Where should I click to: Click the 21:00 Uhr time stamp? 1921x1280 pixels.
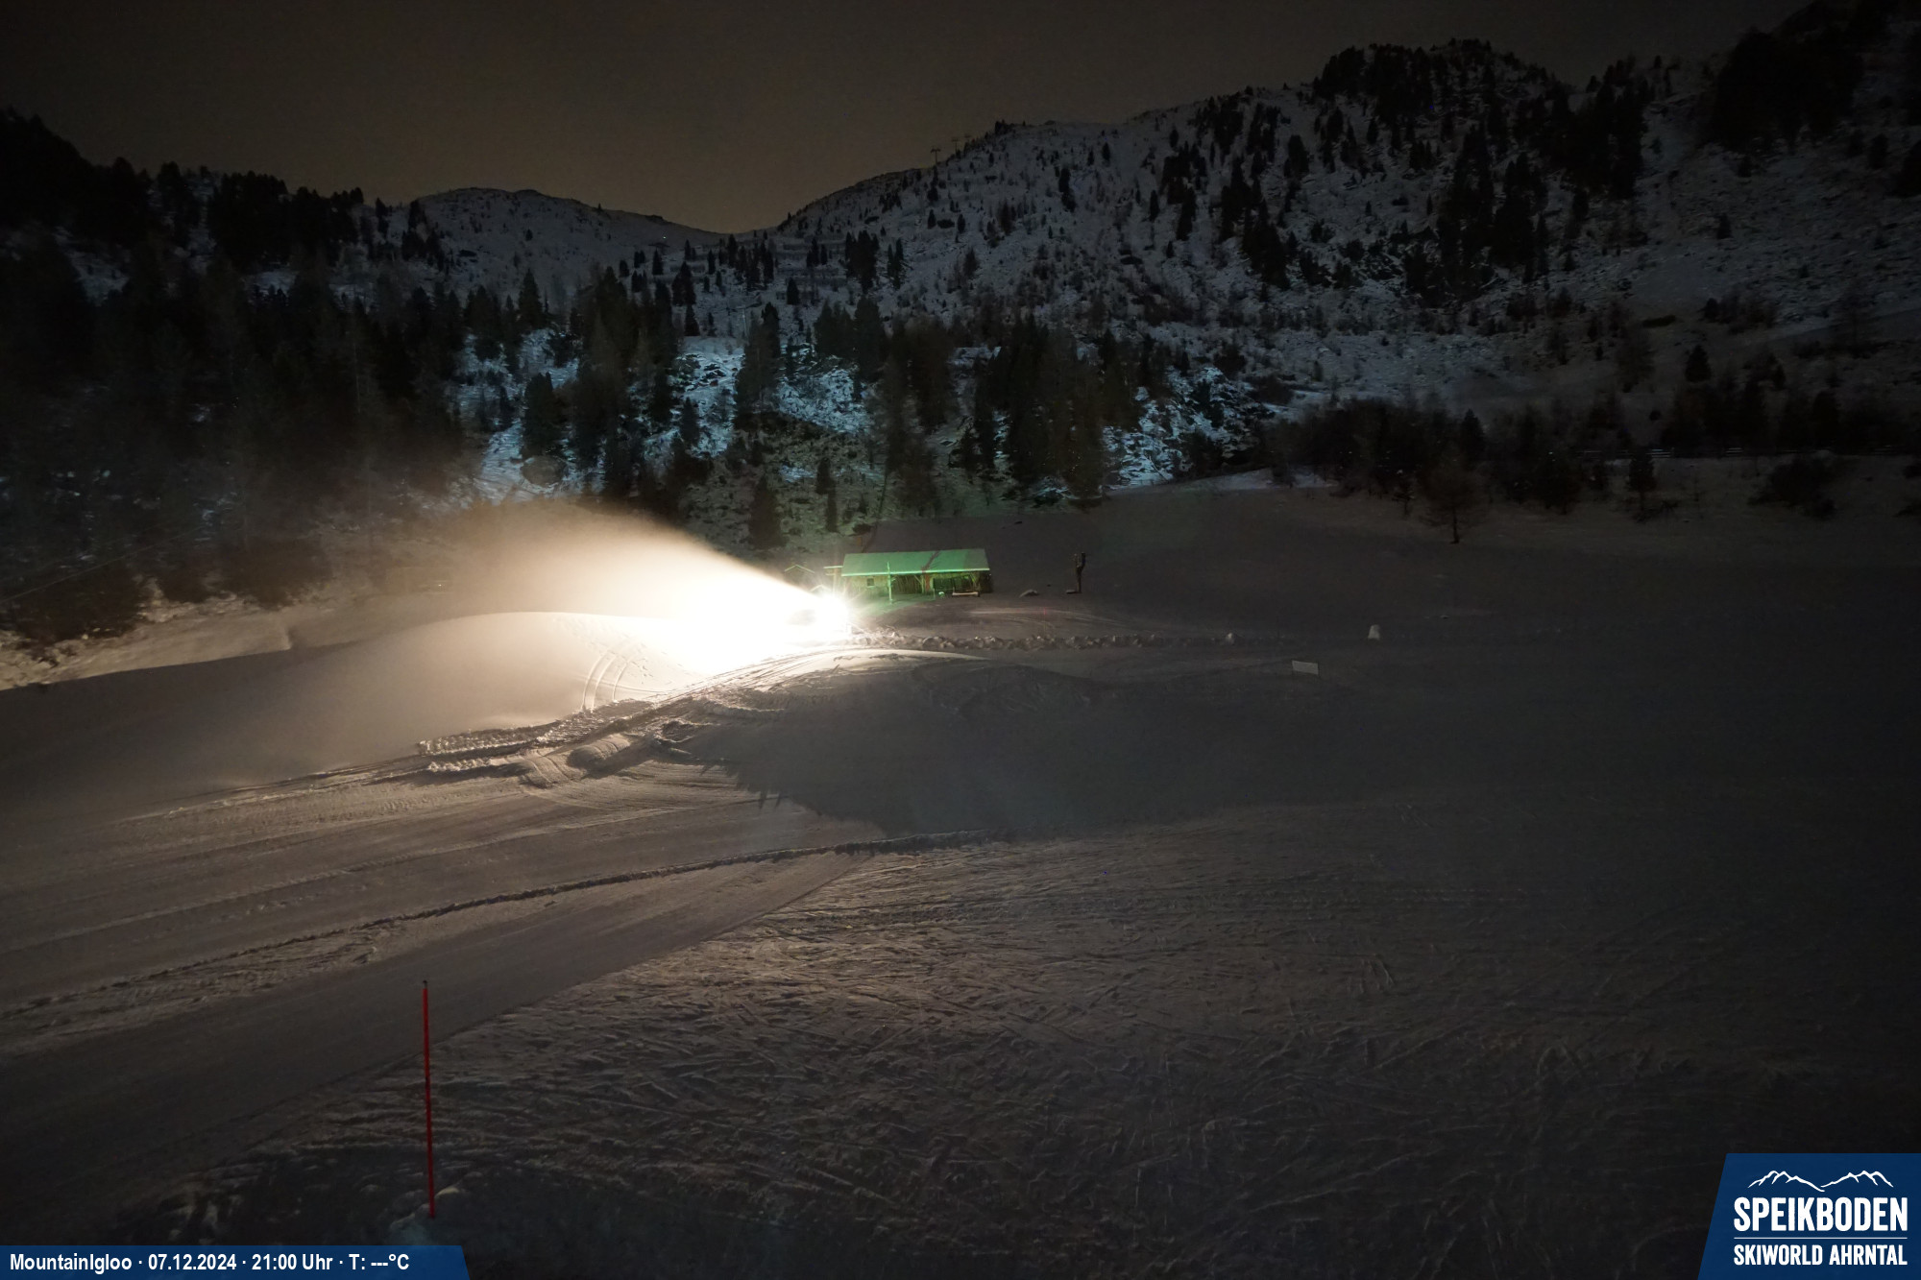click(x=292, y=1262)
